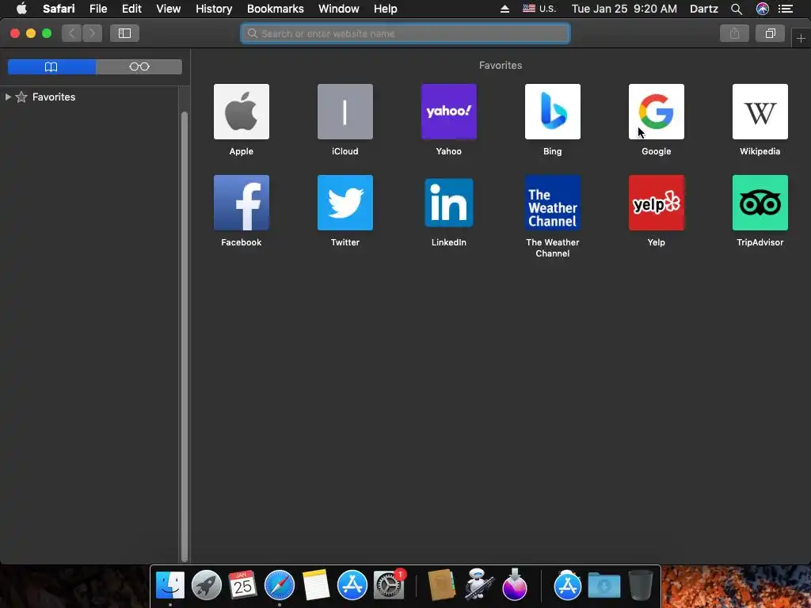Open the Trash in the Dock
Screen dimensions: 811x608
click(x=641, y=585)
